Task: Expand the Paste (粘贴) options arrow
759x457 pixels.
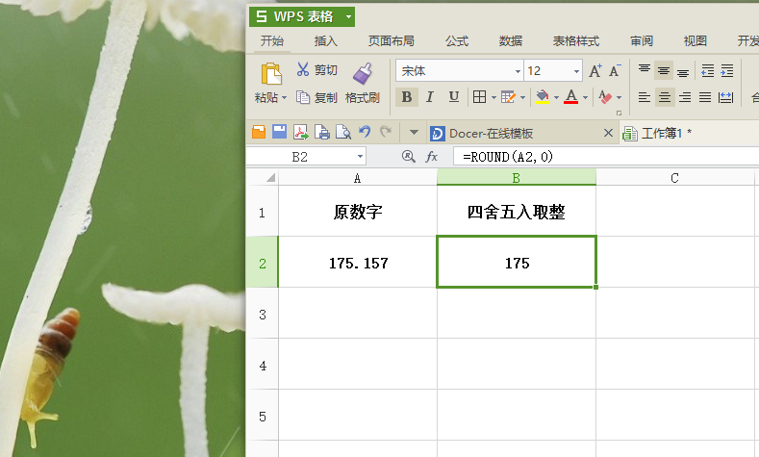Action: [x=284, y=98]
